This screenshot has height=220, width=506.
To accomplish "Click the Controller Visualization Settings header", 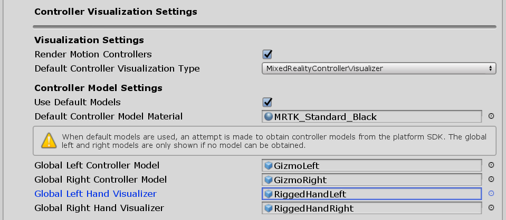I will coord(116,11).
